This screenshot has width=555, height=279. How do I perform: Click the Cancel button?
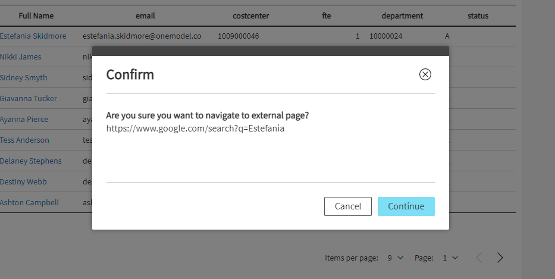347,206
